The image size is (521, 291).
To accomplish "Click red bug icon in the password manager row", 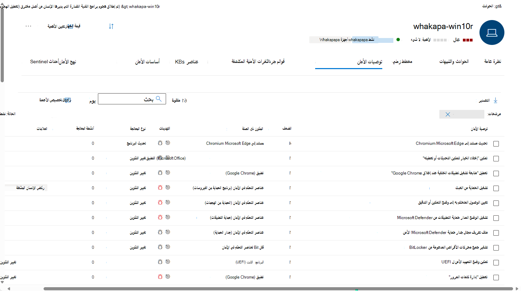I will coord(160,276).
